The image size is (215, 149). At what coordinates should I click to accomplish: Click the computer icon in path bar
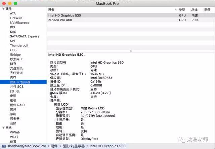tap(4, 146)
